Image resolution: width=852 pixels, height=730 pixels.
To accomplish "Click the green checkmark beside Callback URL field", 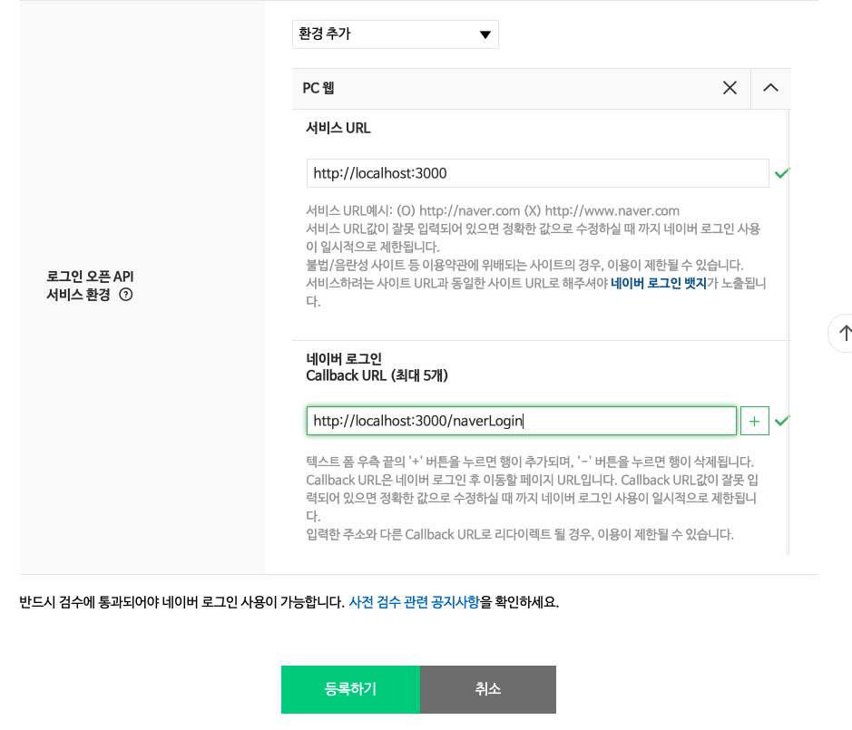I will [782, 420].
